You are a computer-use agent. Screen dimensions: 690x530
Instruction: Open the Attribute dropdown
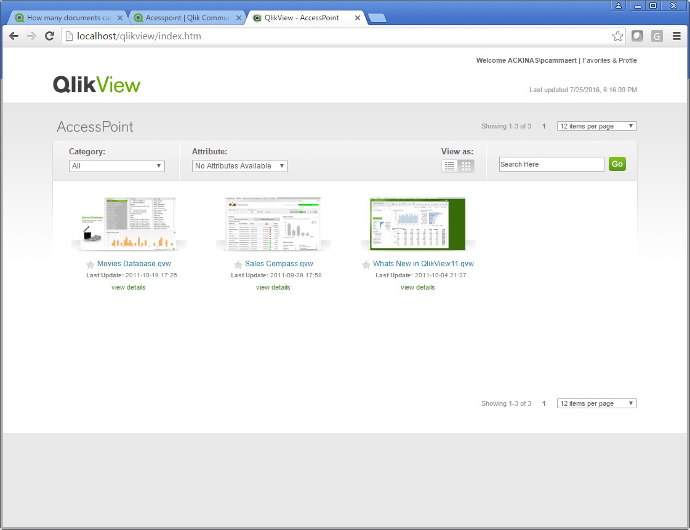click(x=240, y=165)
